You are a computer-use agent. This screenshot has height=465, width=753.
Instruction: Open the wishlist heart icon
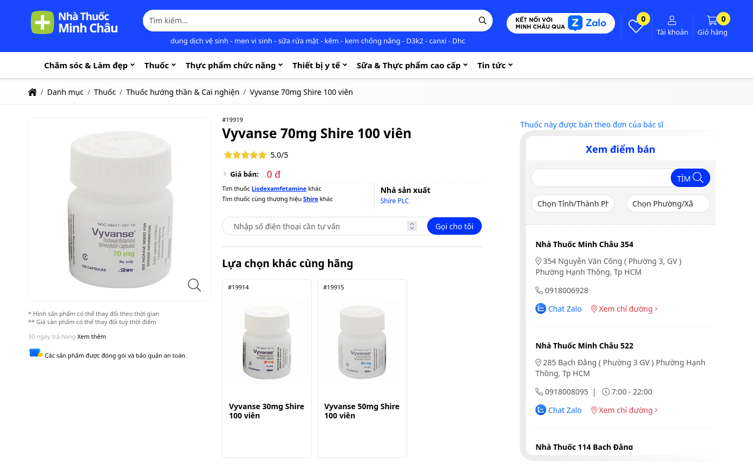pos(636,26)
